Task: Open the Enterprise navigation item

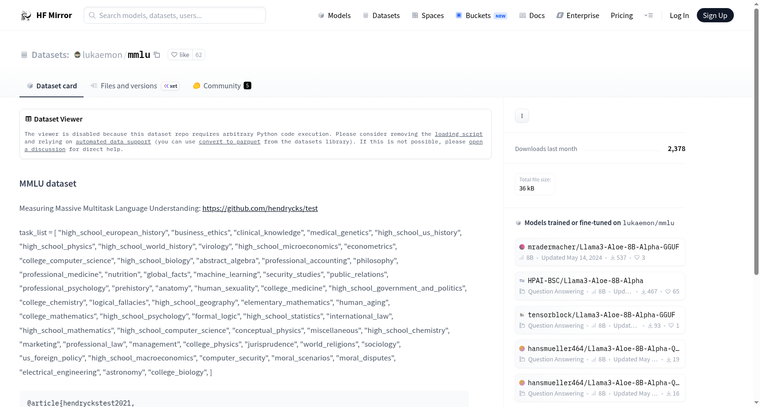Action: tap(578, 16)
